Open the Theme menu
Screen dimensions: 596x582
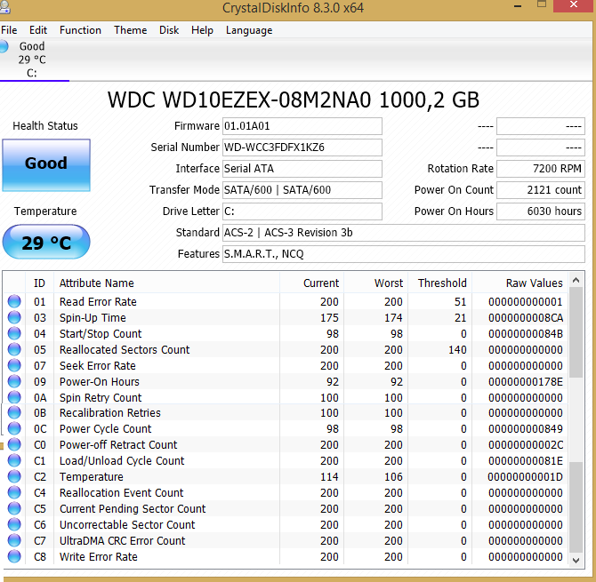point(131,30)
